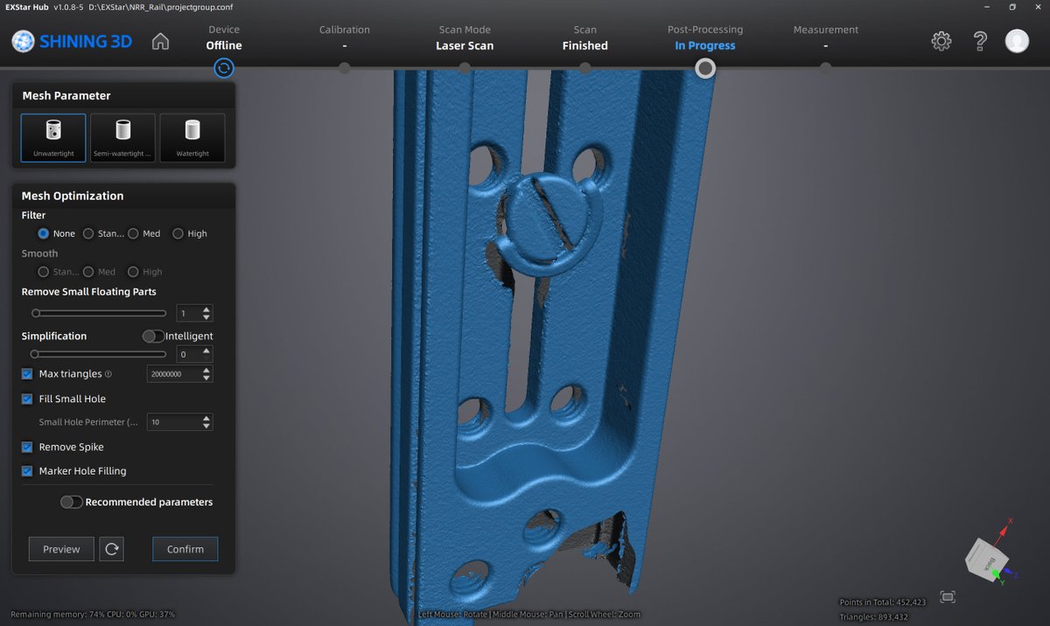The width and height of the screenshot is (1050, 626).
Task: Select the Unwatertight mesh option
Action: coord(53,137)
